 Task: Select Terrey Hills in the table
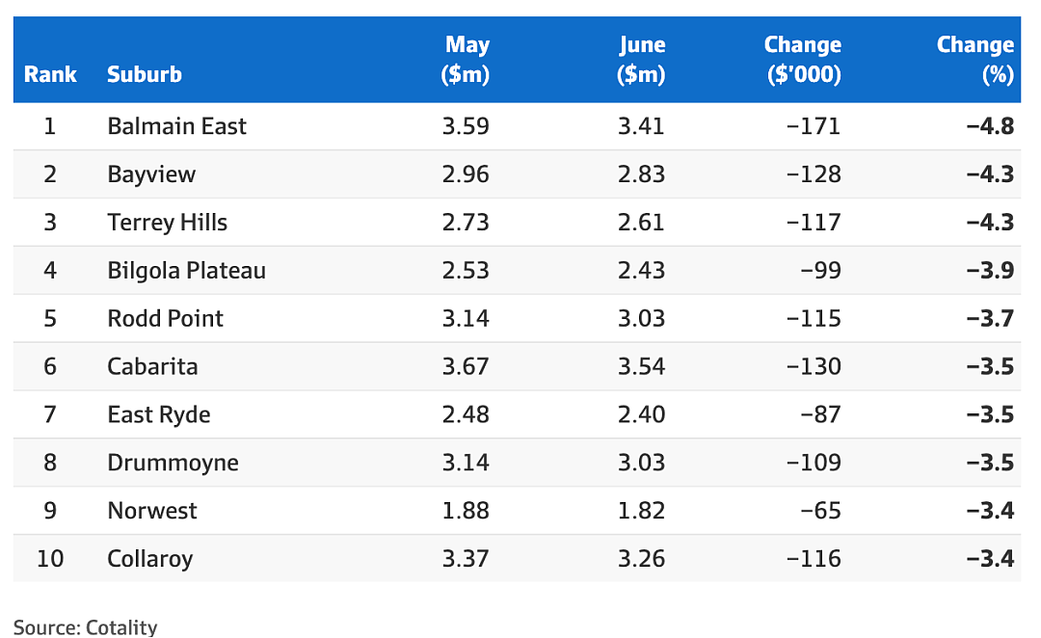(x=168, y=223)
